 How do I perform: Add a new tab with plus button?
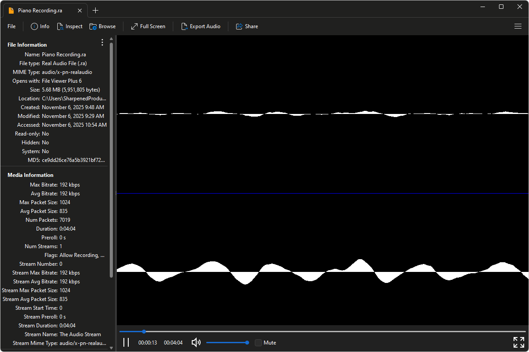click(x=95, y=11)
